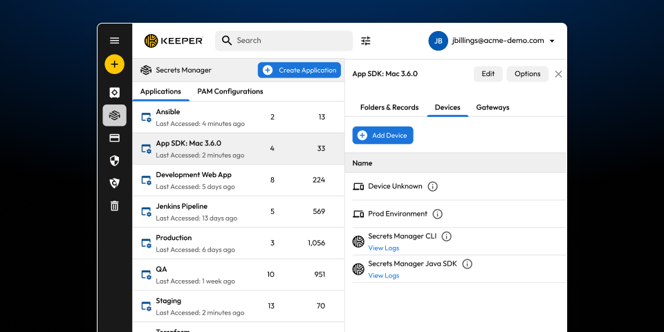Click the Production application icon
The width and height of the screenshot is (664, 332).
pyautogui.click(x=146, y=243)
